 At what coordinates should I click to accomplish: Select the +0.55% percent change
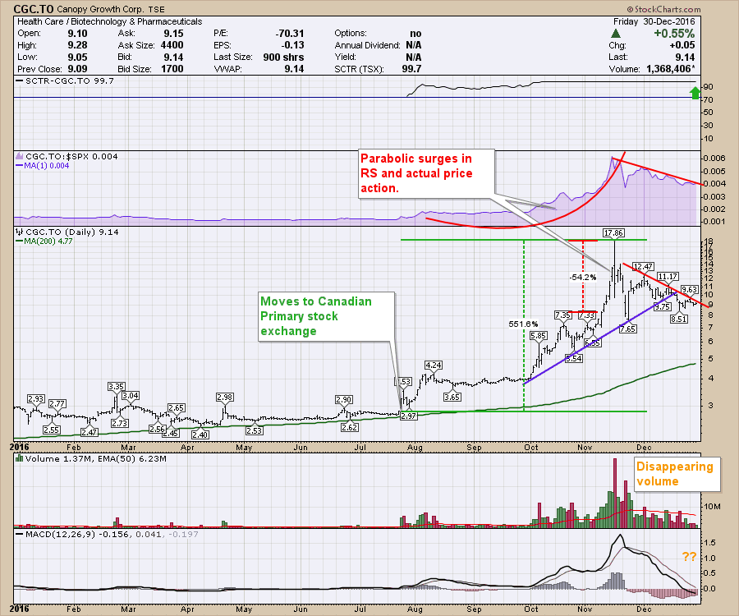(674, 34)
